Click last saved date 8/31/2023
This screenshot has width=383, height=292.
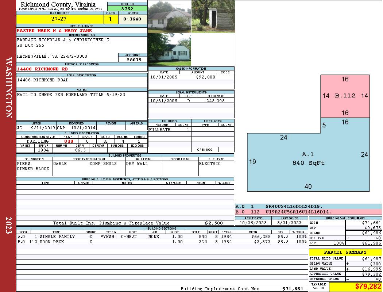(x=289, y=223)
